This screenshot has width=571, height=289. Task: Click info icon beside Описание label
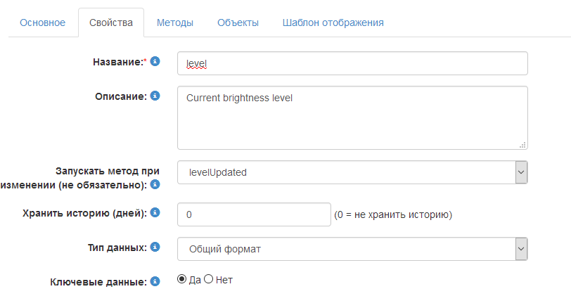point(155,95)
